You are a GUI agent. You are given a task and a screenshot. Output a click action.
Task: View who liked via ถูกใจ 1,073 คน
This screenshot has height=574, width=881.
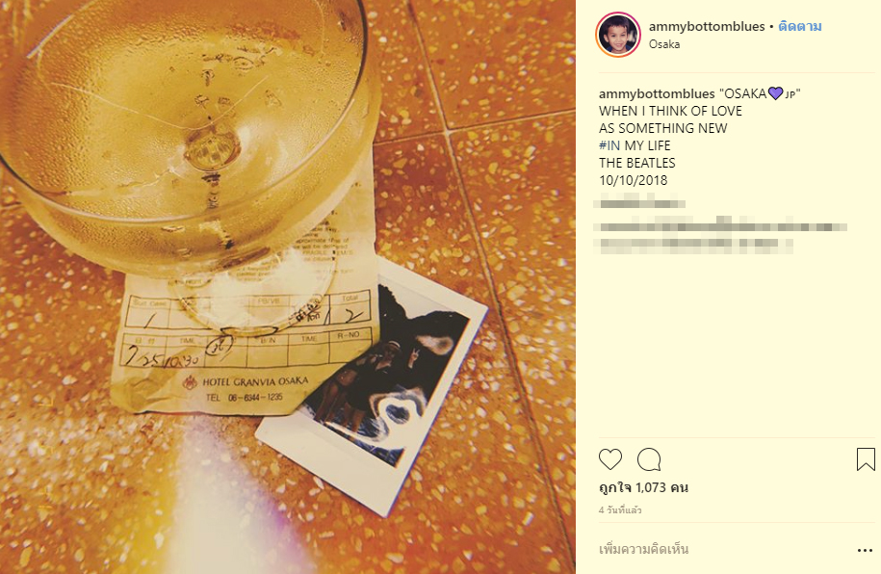pos(643,487)
